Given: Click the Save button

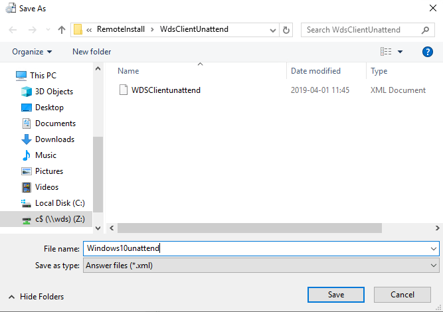Looking at the screenshot, I should pos(335,294).
